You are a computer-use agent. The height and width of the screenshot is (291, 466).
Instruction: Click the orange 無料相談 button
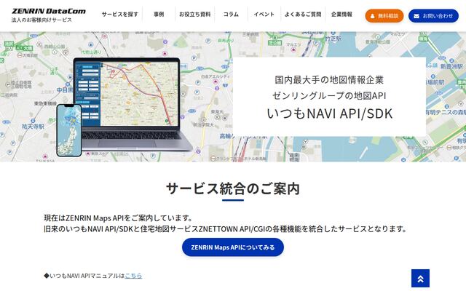(384, 16)
